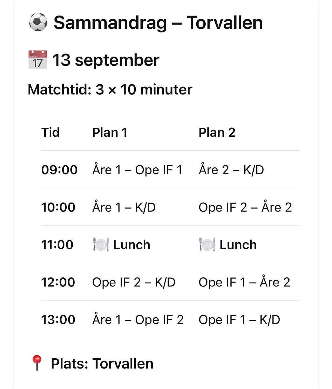This screenshot has height=389, width=332.
Task: Click the Åre 1 – Ope IF 2 match
Action: 138,319
